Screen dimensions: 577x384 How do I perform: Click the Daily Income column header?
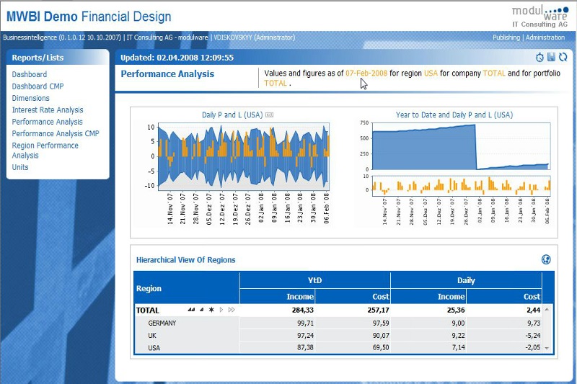(428, 296)
